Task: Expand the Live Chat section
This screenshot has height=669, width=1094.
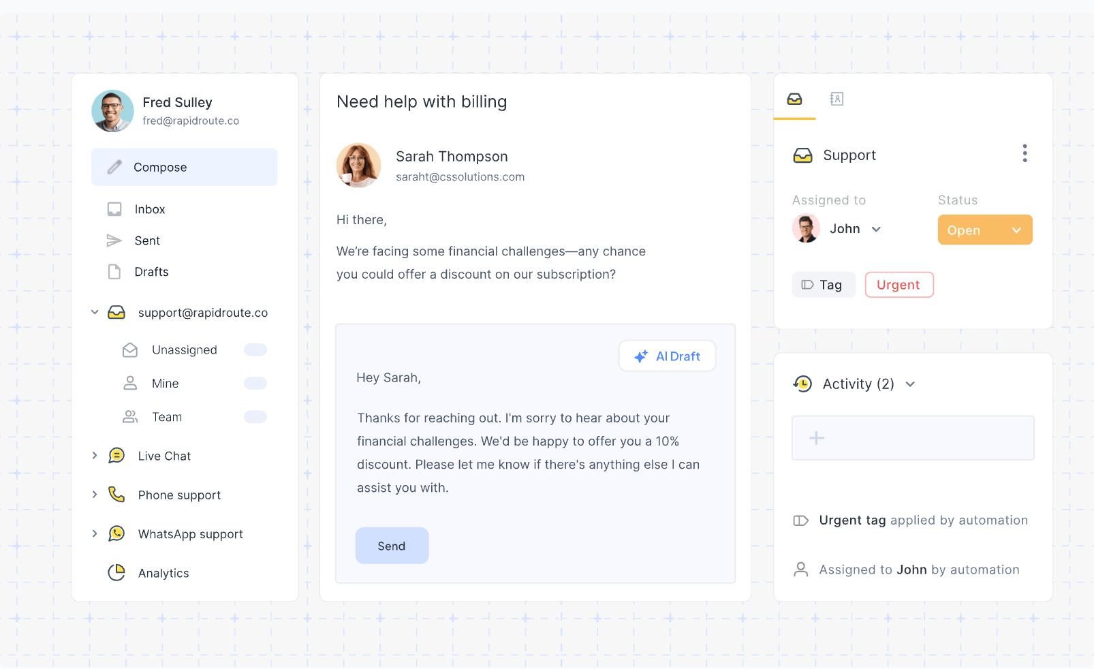Action: (x=95, y=456)
